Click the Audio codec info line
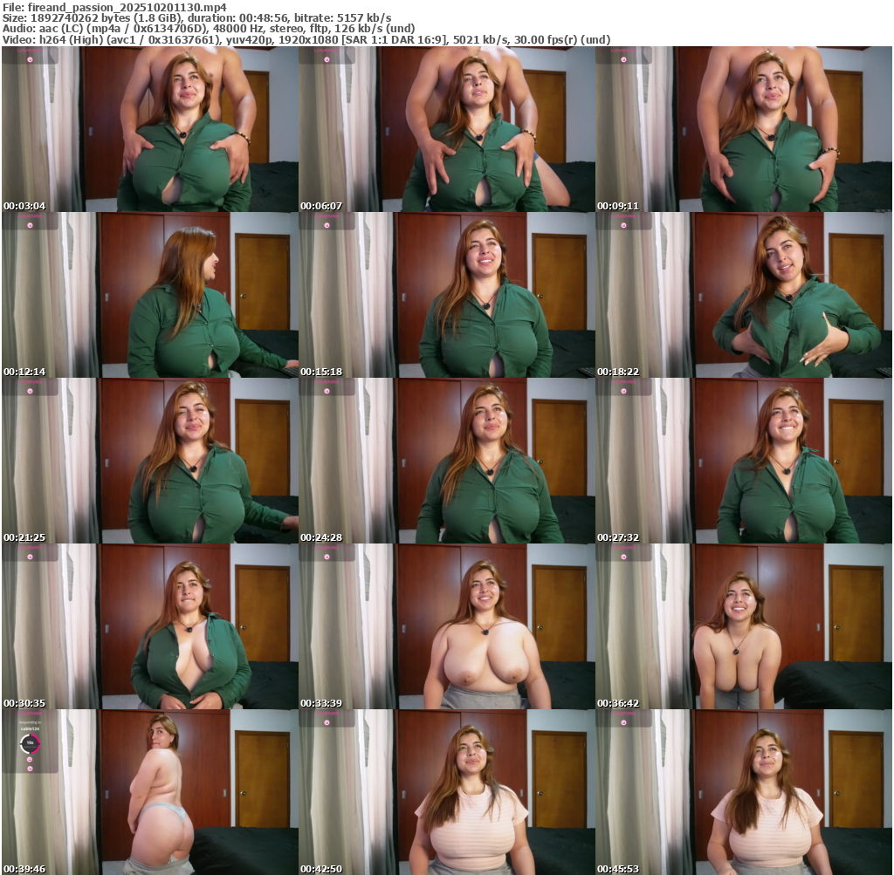 pos(208,28)
